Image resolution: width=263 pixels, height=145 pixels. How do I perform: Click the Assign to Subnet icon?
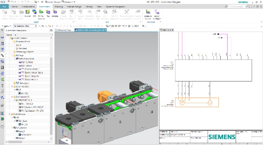point(148,12)
